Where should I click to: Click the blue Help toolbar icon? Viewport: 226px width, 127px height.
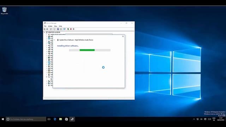[x=58, y=29]
